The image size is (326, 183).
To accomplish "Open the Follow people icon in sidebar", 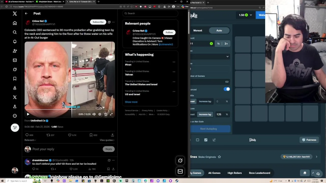I will [x=15, y=51].
